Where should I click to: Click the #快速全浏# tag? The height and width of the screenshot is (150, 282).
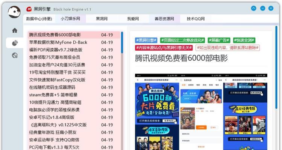coord(244,40)
